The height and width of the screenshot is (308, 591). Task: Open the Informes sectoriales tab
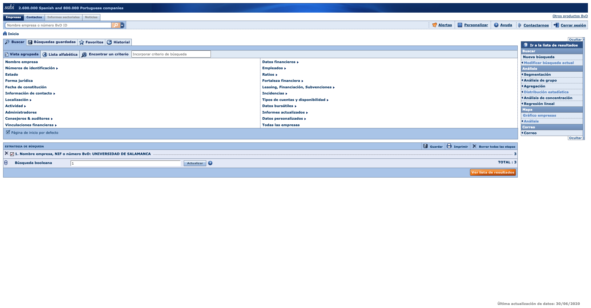point(63,17)
